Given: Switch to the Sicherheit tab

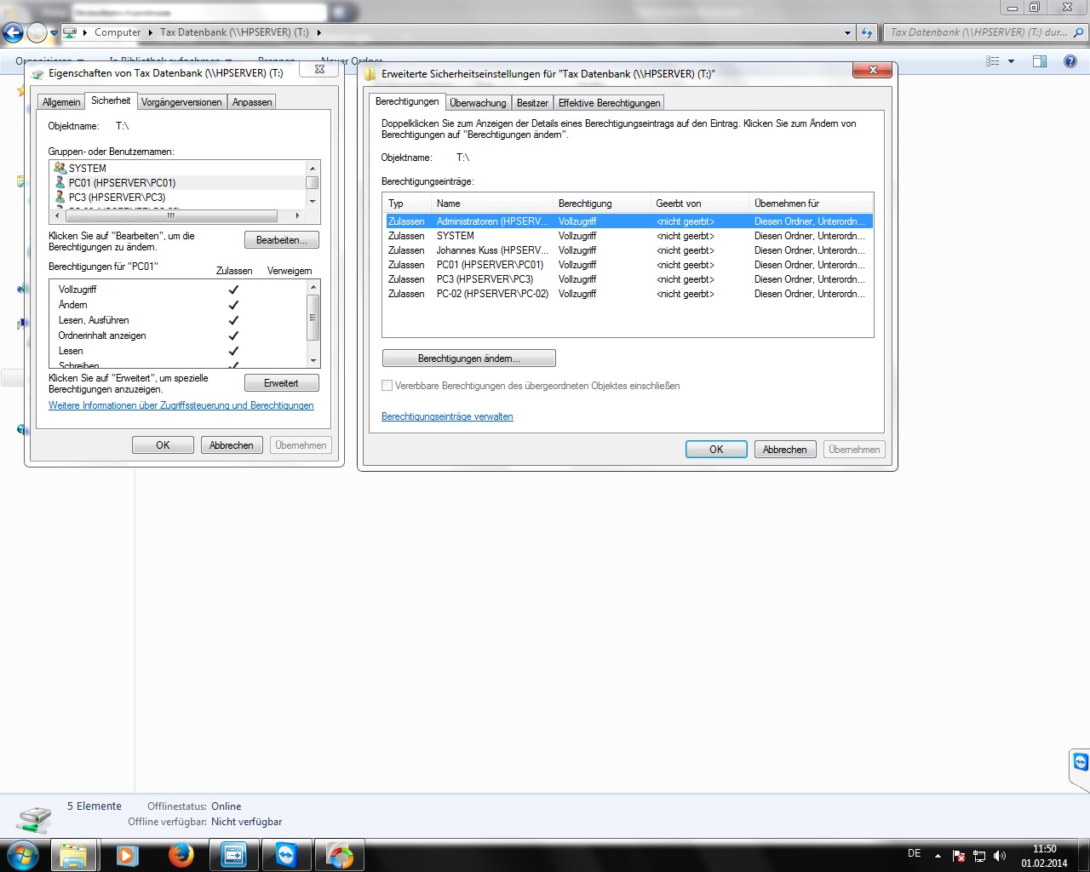Looking at the screenshot, I should point(111,100).
